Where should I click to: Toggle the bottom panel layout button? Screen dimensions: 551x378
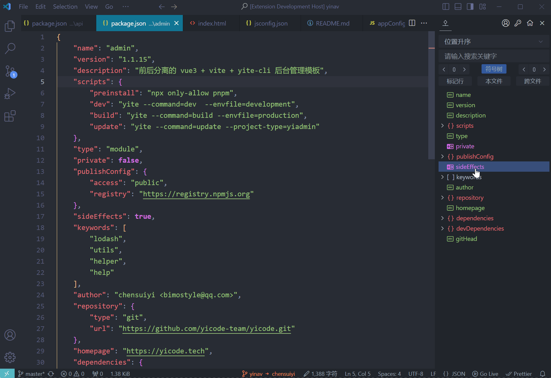pyautogui.click(x=458, y=7)
